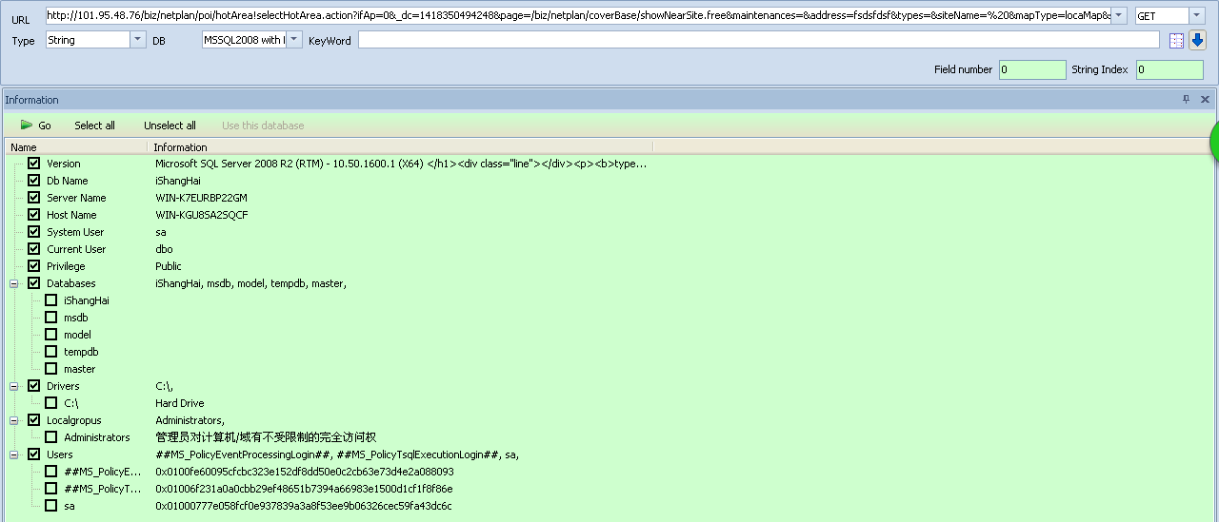Screen dimensions: 1219x522
Task: Click the Public privilege value
Action: tap(169, 266)
